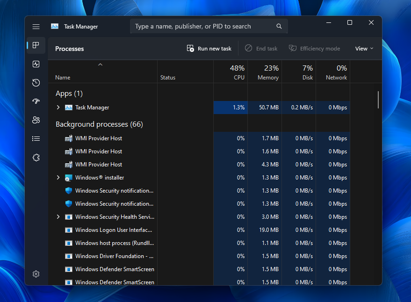411x302 pixels.
Task: Click Task Manager's 1.3% CPU value
Action: (x=238, y=108)
